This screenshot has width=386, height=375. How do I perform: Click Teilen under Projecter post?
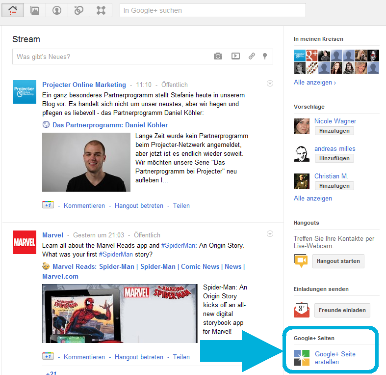[x=181, y=206]
